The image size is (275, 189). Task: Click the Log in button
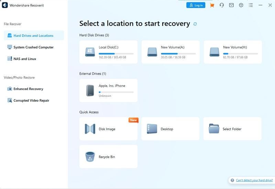tap(196, 5)
